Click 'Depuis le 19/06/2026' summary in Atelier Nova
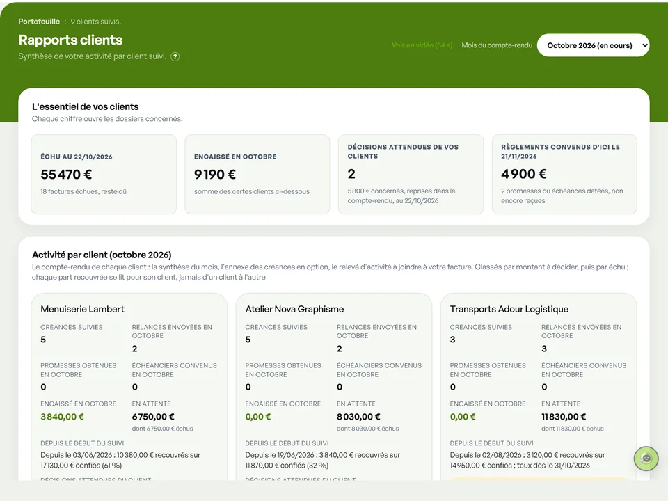This screenshot has height=501, width=668. [322, 460]
